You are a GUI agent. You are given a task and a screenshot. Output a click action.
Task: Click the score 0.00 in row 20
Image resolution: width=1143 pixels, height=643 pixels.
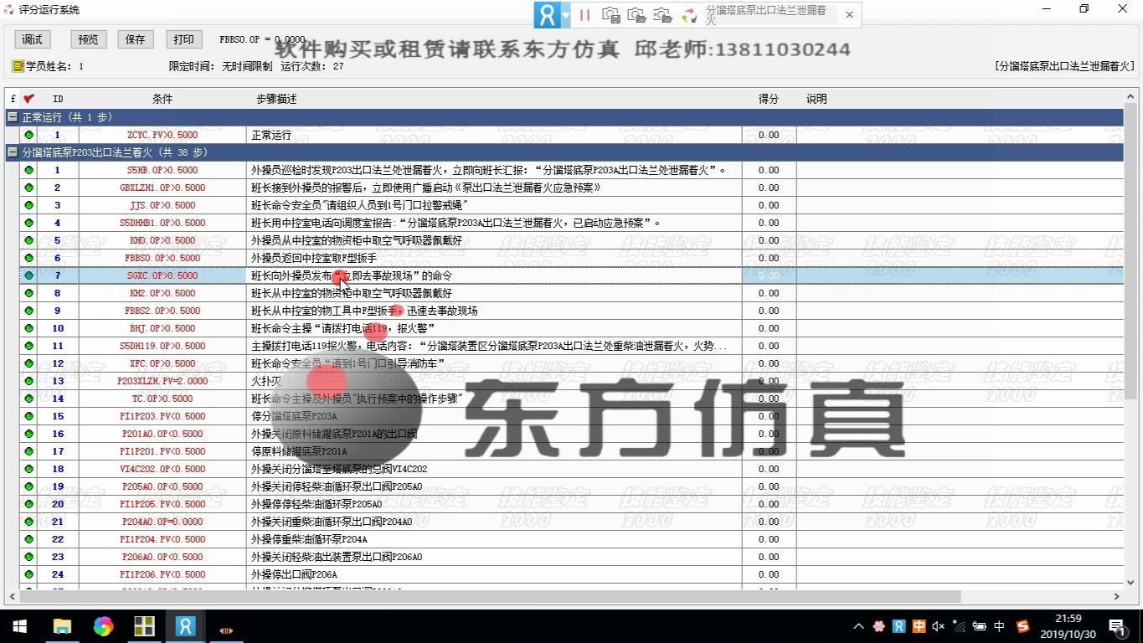point(768,504)
